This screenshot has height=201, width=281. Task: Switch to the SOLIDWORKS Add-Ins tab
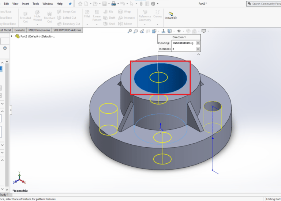(67, 30)
